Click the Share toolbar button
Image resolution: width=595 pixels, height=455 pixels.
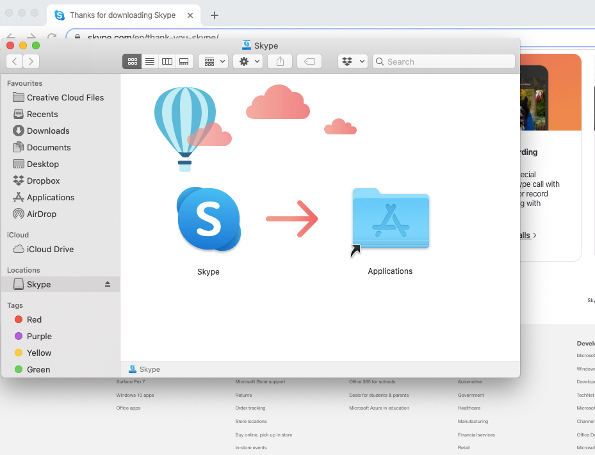(280, 61)
